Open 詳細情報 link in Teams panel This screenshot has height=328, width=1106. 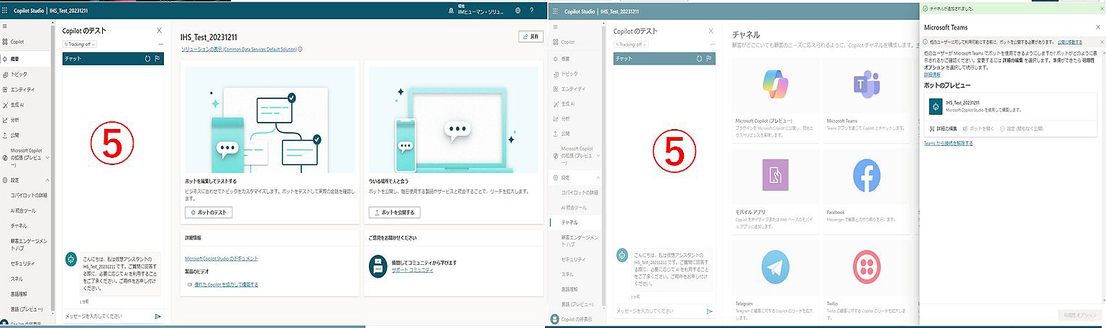click(x=932, y=74)
